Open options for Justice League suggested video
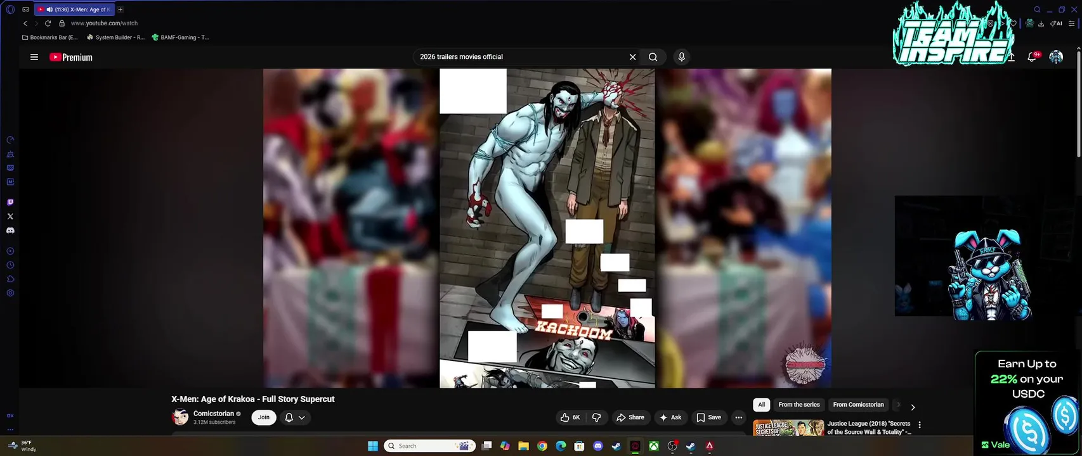Screen dimensions: 1082x456 click(x=920, y=425)
